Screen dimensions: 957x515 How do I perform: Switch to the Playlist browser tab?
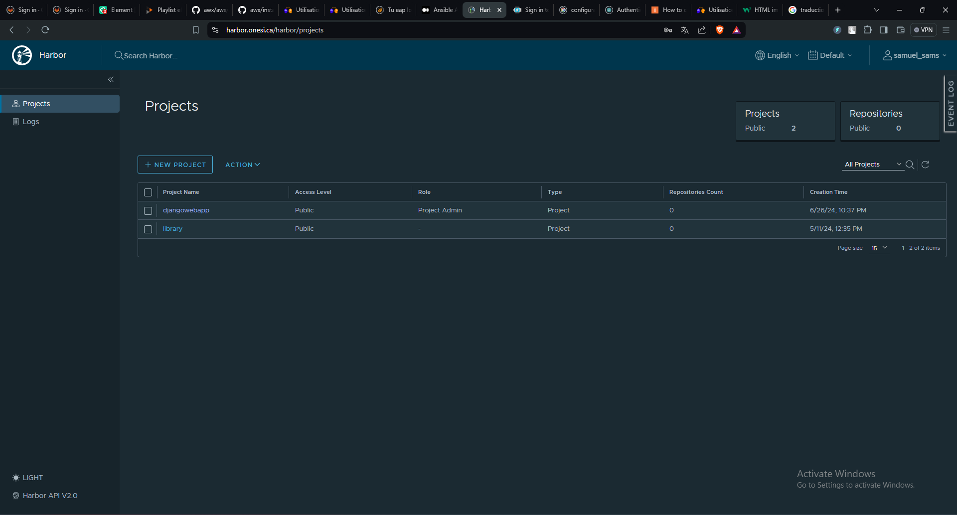pos(163,10)
